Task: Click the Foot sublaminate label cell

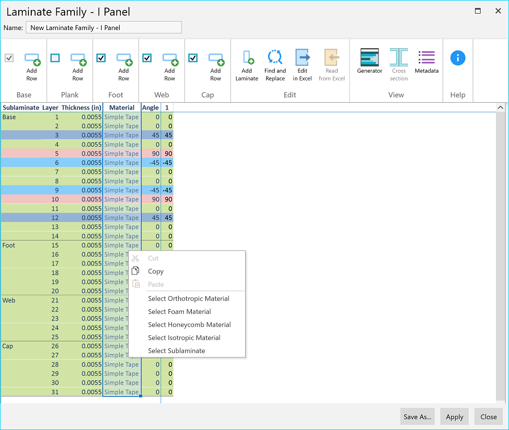Action: [21, 245]
